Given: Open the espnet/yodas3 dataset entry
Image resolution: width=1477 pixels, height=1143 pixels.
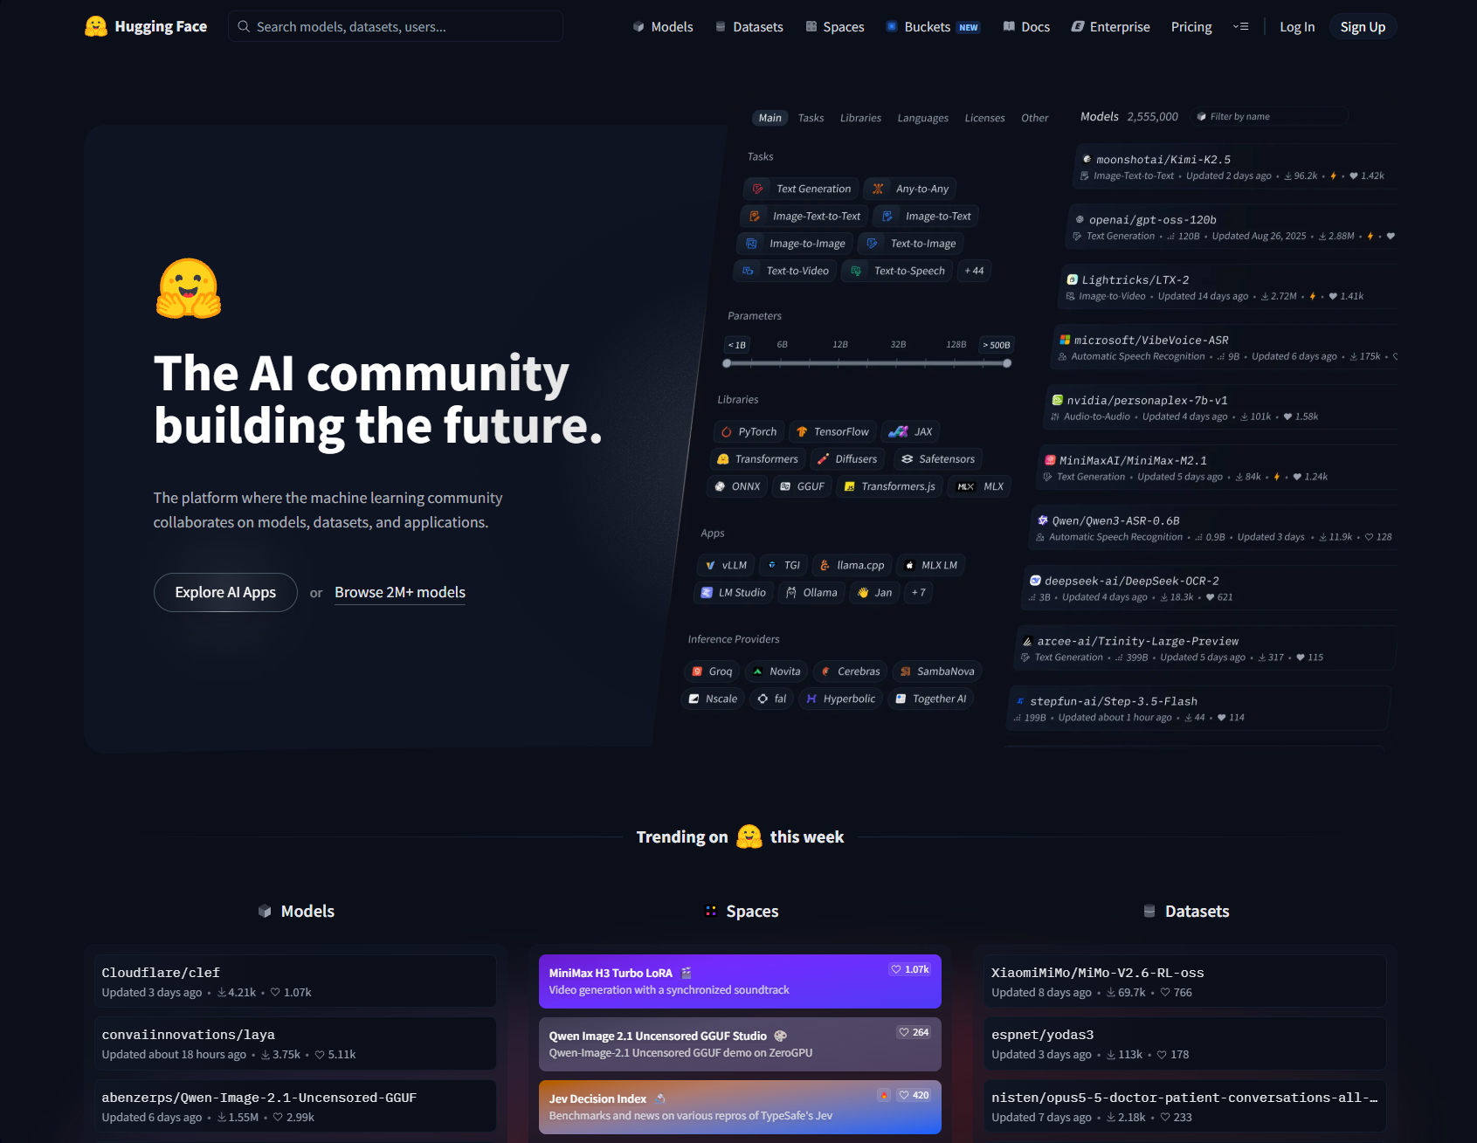Looking at the screenshot, I should tap(1184, 1043).
